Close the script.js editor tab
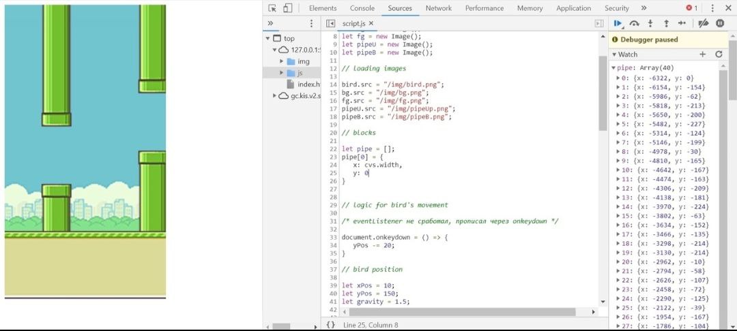This screenshot has height=331, width=737. 371,23
